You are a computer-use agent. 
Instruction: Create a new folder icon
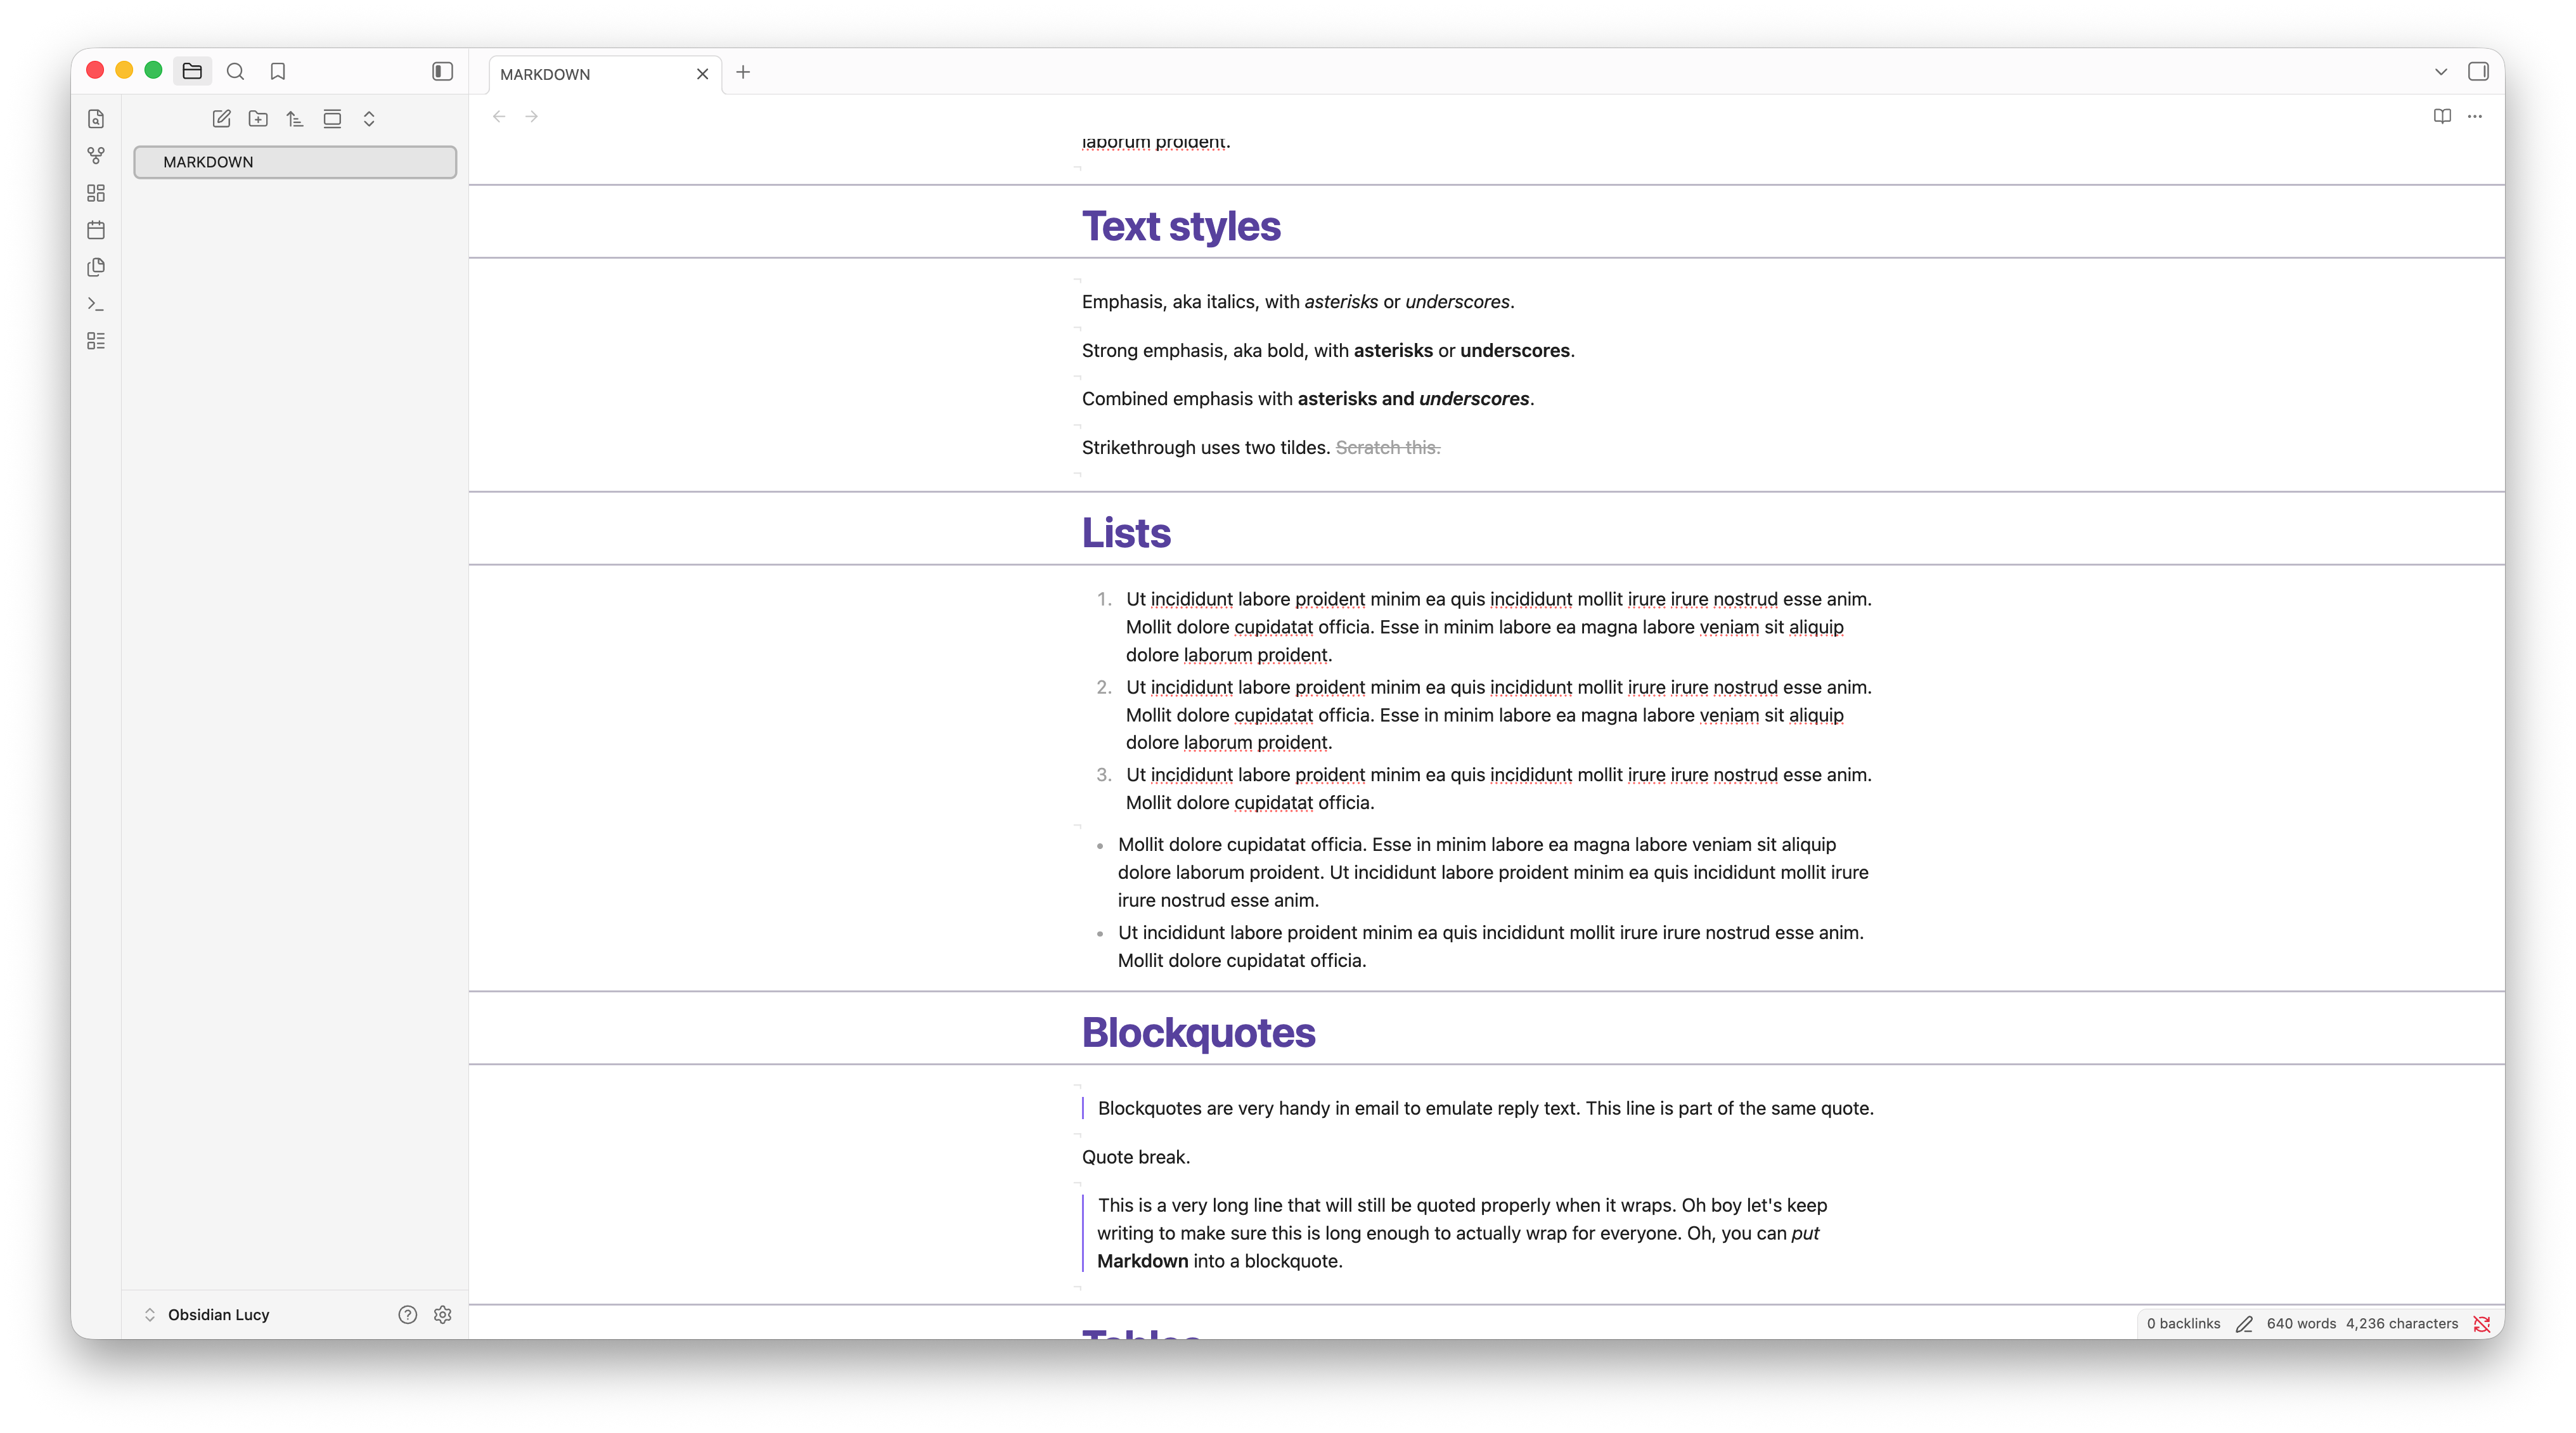[258, 119]
